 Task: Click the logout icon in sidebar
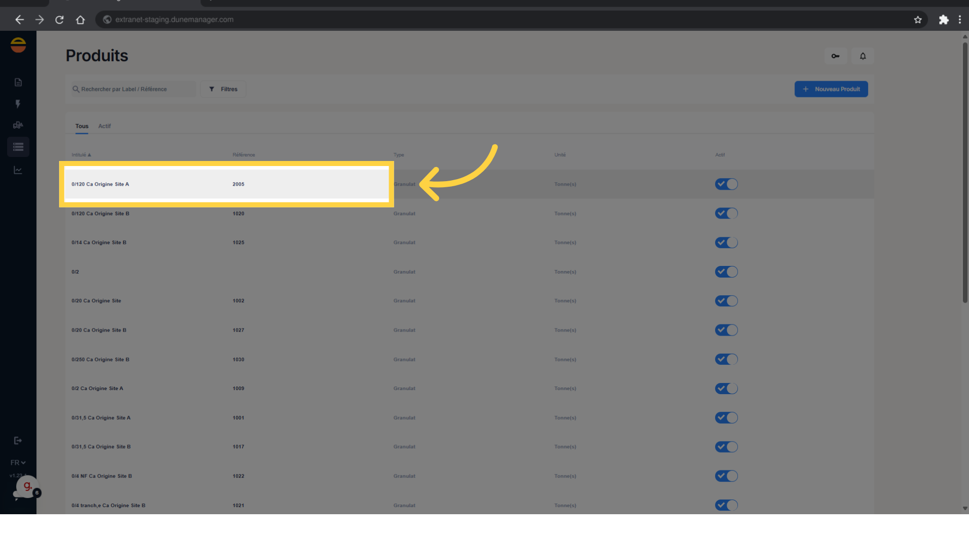(x=18, y=441)
